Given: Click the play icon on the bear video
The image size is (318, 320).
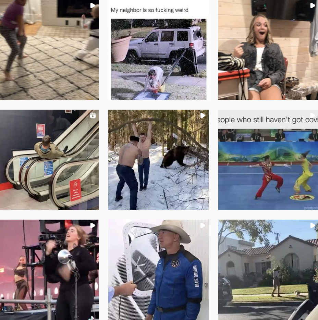Looking at the screenshot, I should tap(203, 115).
